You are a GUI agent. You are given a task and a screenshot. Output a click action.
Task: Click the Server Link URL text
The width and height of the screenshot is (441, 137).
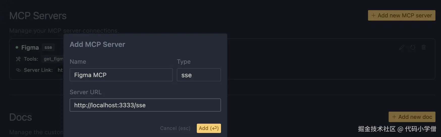[x=60, y=70]
